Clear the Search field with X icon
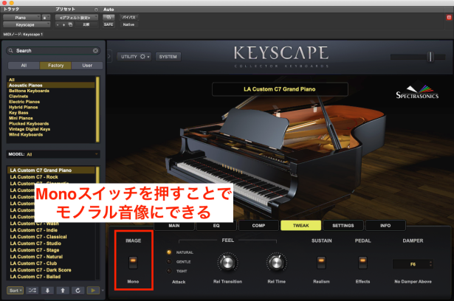The image size is (454, 301). [95, 51]
